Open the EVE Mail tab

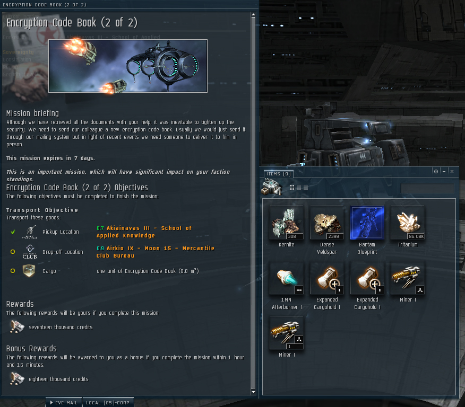point(64,403)
